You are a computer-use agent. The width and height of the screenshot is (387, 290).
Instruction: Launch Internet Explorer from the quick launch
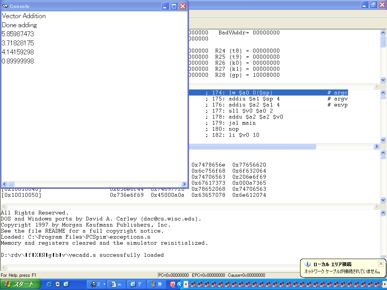pyautogui.click(x=49, y=284)
